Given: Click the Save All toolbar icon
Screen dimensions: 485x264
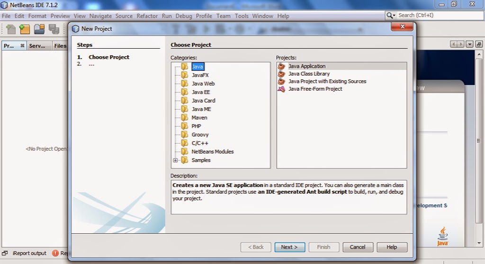Looking at the screenshot, I should point(54,29).
